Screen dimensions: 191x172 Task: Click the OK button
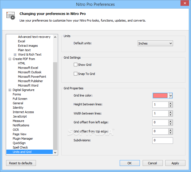pos(130,163)
